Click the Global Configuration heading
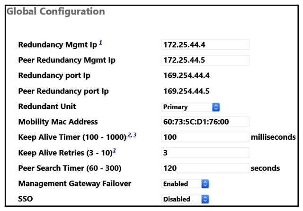This screenshot has height=211, width=303. tap(55, 10)
